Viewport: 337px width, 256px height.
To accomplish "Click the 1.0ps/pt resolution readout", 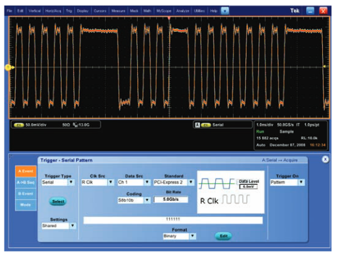I will [x=311, y=125].
